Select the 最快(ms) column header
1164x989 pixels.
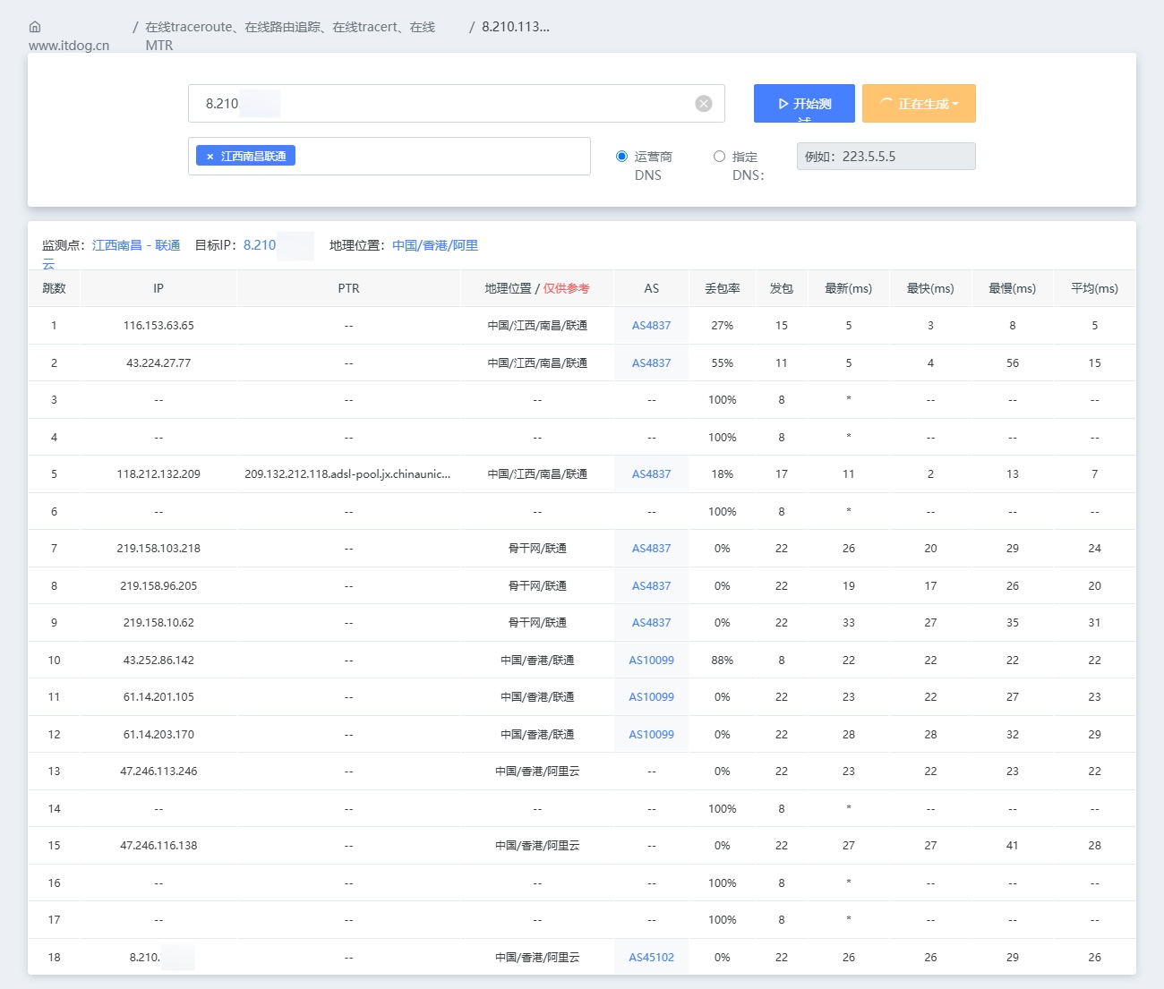930,288
